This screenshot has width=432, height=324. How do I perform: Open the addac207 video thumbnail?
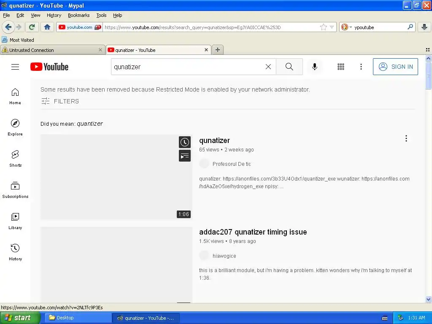point(116,265)
